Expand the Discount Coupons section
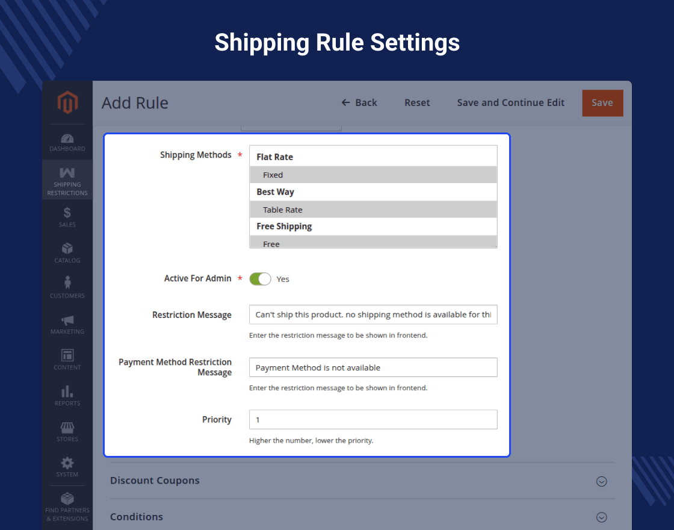Image resolution: width=674 pixels, height=530 pixels. pos(601,481)
